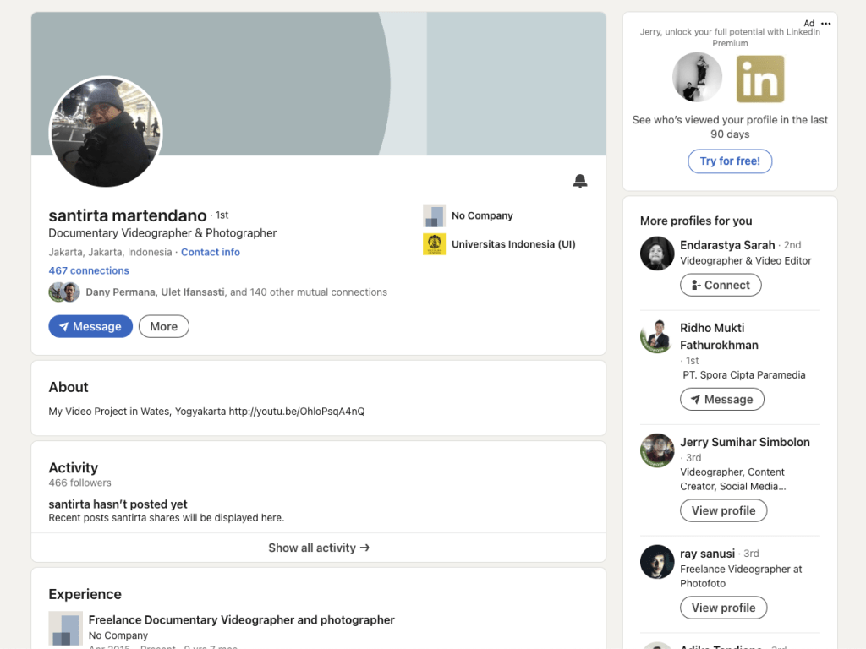Viewport: 866px width, 649px height.
Task: Click the notification bell icon
Action: 579,181
